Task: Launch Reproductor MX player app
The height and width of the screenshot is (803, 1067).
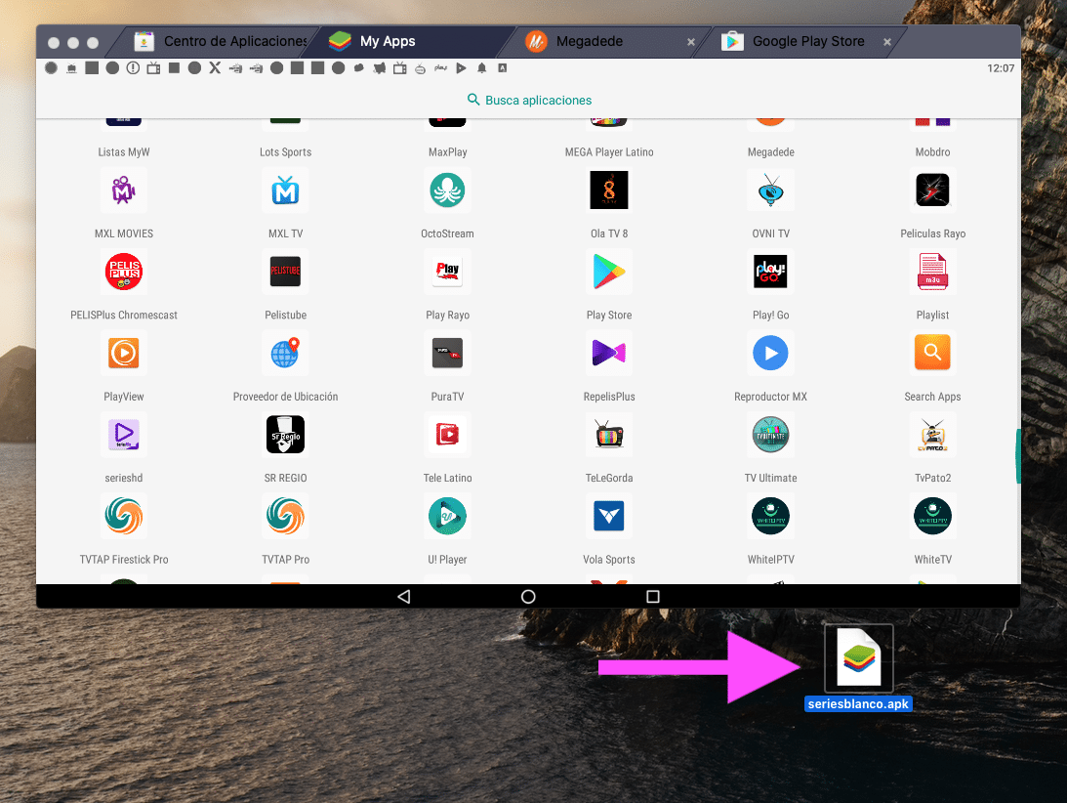Action: (770, 354)
